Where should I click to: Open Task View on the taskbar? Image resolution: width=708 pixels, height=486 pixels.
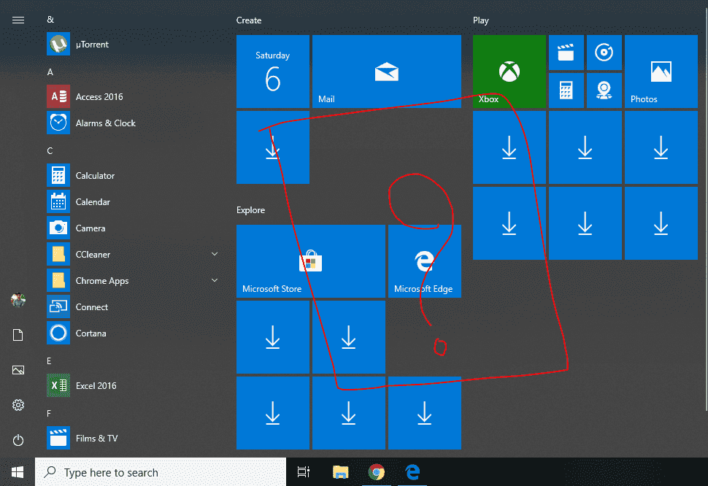click(x=304, y=472)
